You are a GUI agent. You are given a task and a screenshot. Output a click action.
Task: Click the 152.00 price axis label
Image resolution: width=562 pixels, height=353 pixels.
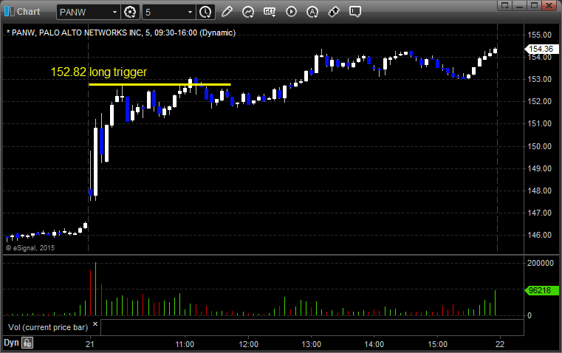(x=539, y=101)
